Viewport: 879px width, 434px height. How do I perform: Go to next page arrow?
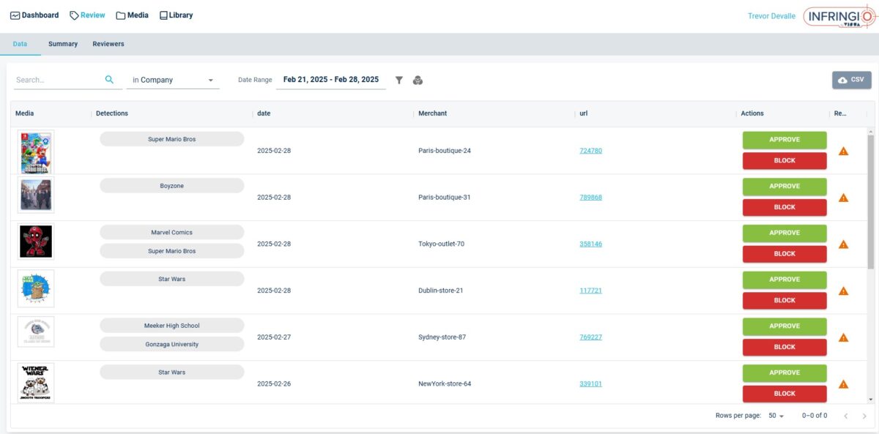(864, 416)
